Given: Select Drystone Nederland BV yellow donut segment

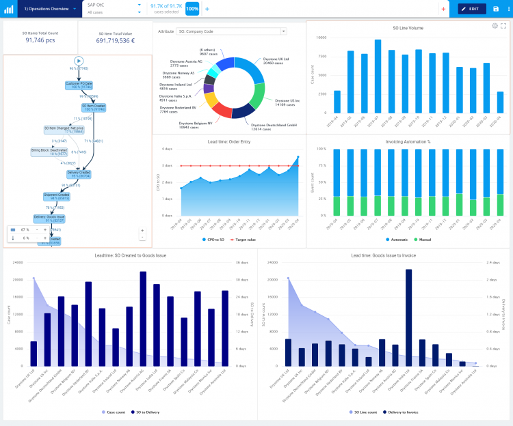Looking at the screenshot, I should pos(211,100).
